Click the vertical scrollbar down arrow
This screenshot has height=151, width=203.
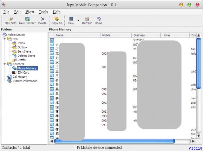tap(199, 136)
